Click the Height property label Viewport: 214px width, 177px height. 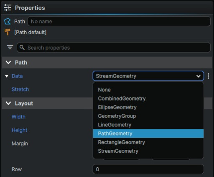coord(19,130)
